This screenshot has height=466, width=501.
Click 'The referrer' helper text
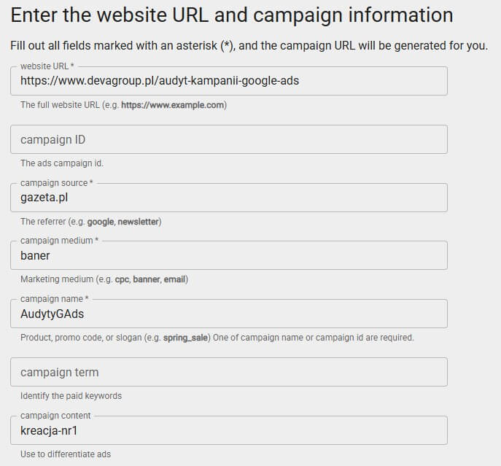click(x=90, y=222)
